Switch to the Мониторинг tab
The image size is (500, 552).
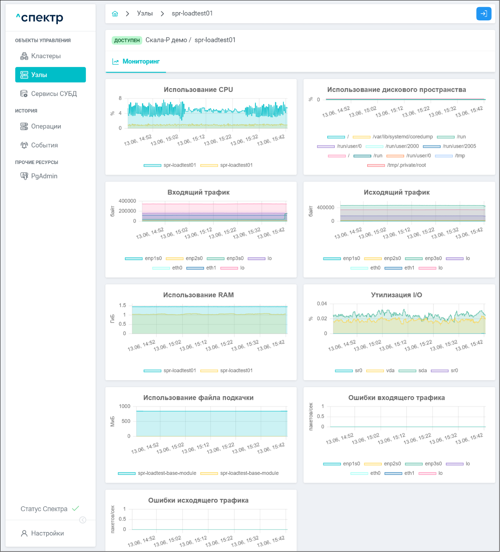click(x=136, y=62)
